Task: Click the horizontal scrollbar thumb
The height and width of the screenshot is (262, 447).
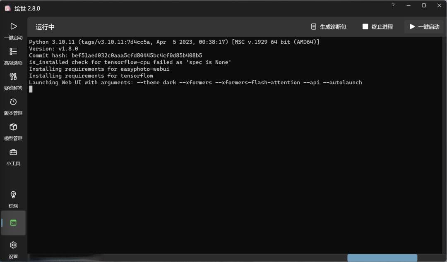Action: [382, 258]
